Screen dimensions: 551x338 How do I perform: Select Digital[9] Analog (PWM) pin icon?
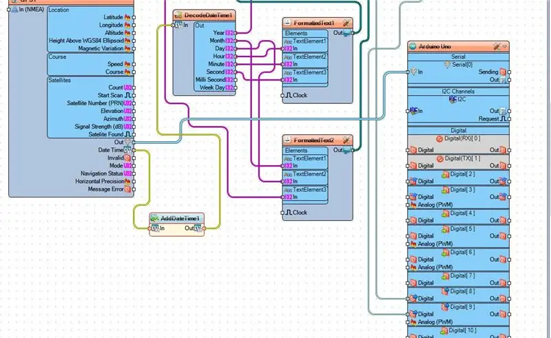click(x=413, y=322)
